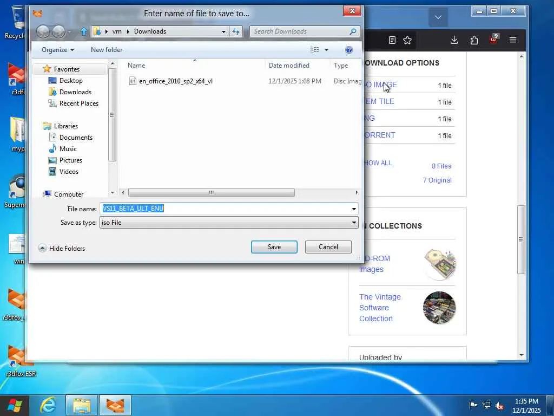Click the blue Up folder arrow icon
The width and height of the screenshot is (554, 416).
click(x=84, y=31)
